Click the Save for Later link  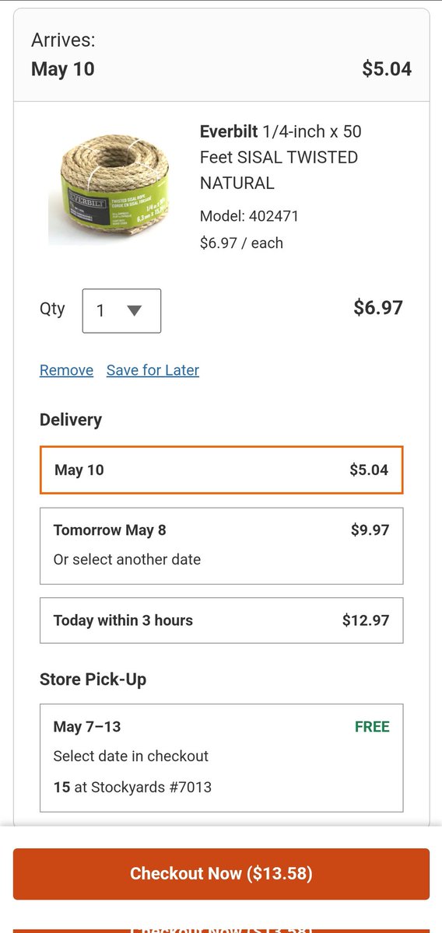click(x=153, y=370)
